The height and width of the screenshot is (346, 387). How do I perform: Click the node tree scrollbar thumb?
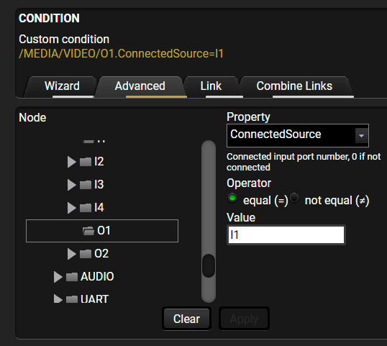coord(209,265)
